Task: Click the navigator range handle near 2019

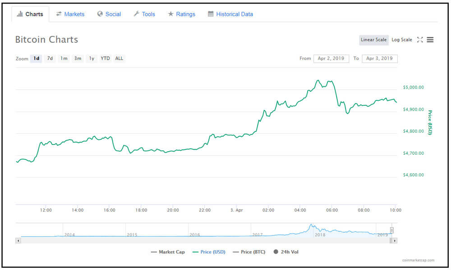Action: tap(392, 230)
